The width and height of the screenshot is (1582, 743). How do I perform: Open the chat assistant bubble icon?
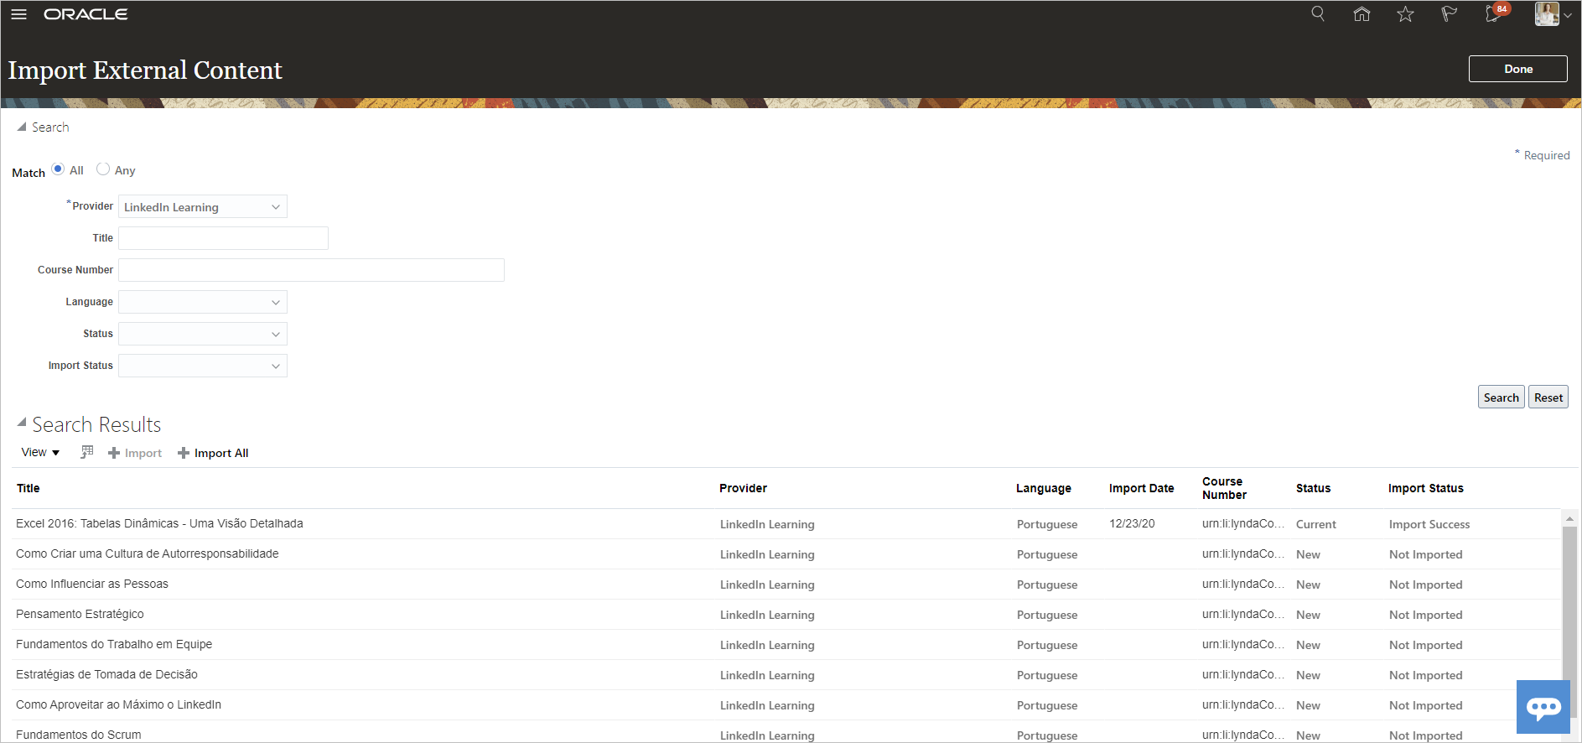click(x=1543, y=707)
